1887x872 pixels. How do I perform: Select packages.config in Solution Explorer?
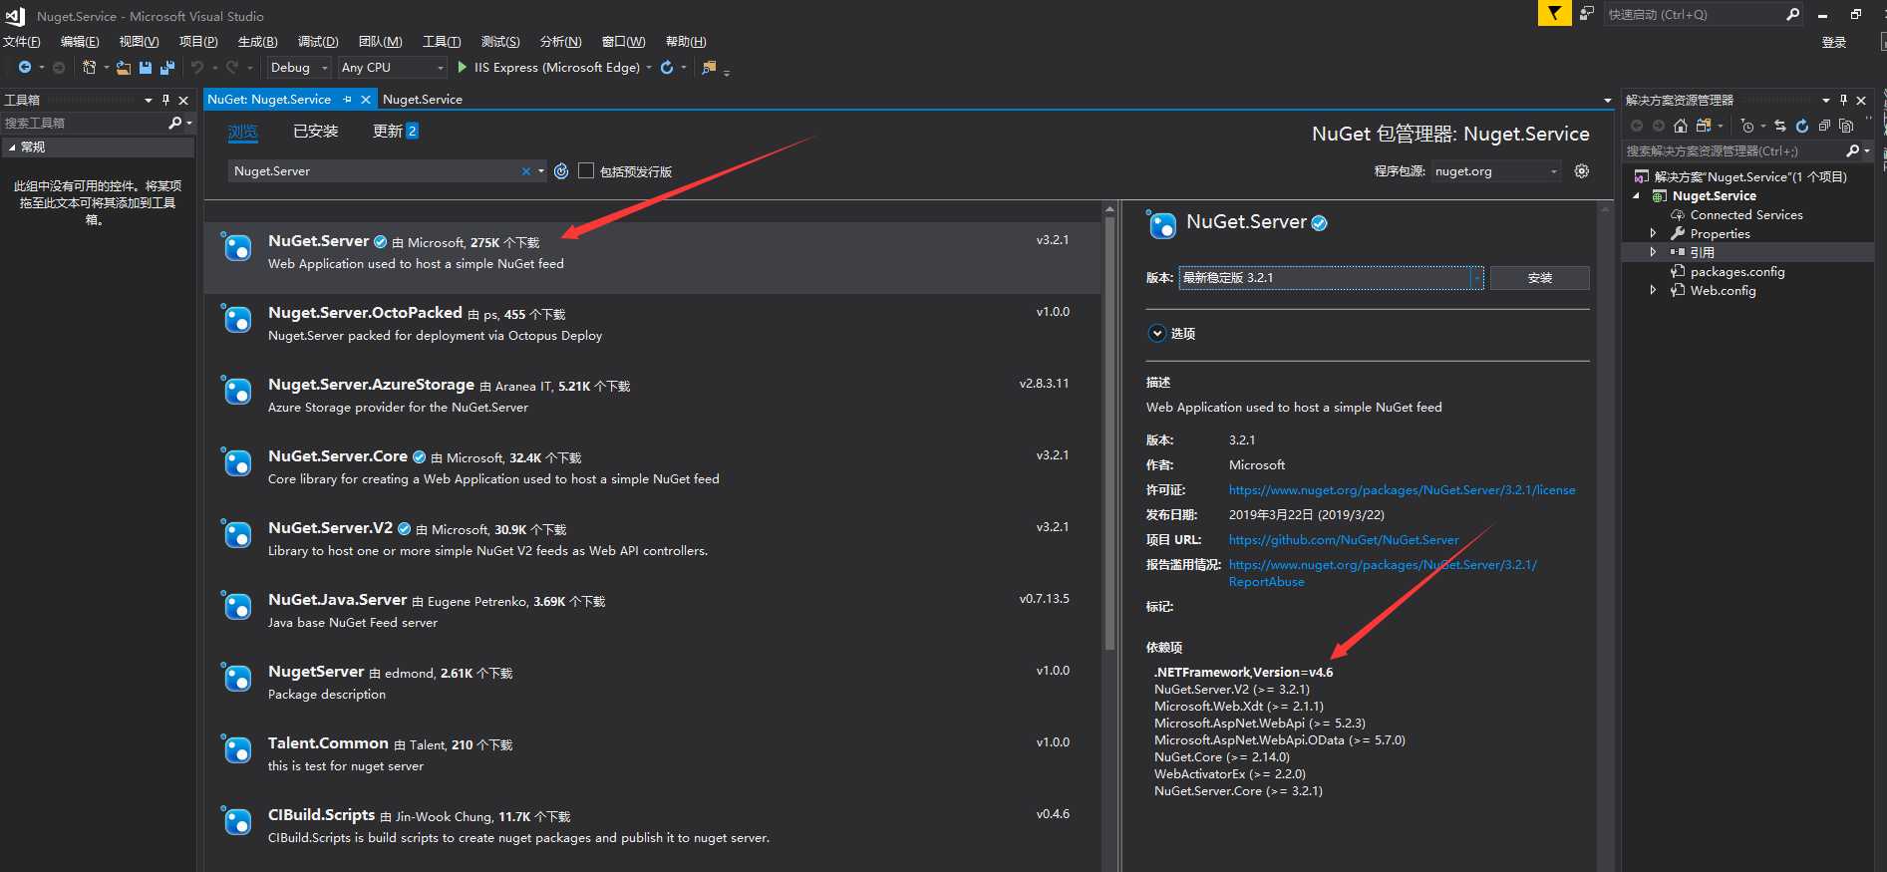(x=1737, y=271)
